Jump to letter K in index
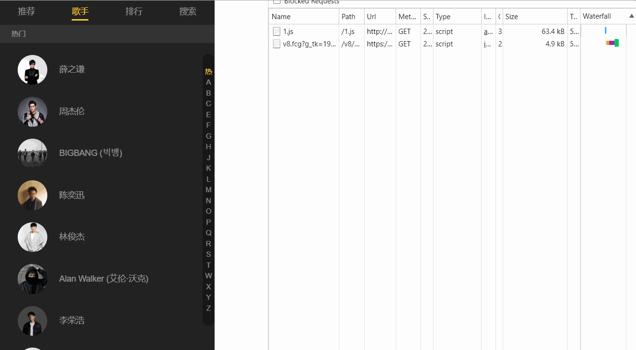 pyautogui.click(x=208, y=168)
